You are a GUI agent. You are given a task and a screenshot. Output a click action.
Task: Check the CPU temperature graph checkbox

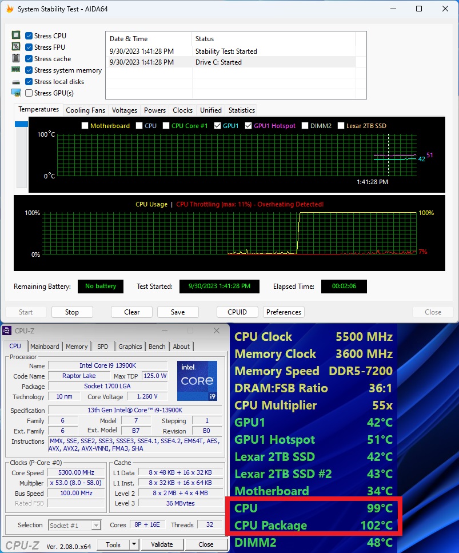click(x=139, y=126)
